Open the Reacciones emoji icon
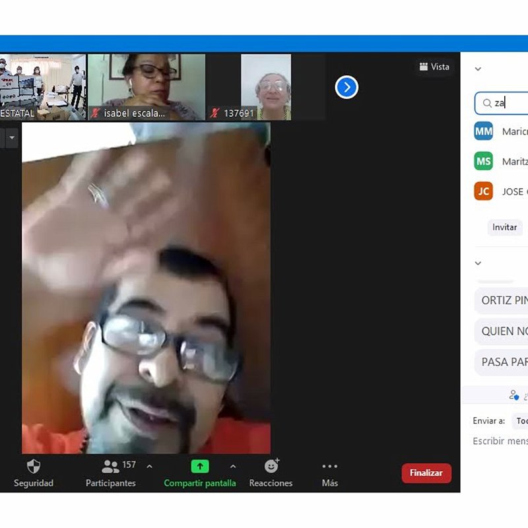 [271, 467]
